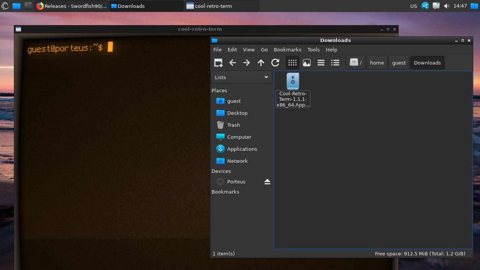Launch terminal from the panel
This screenshot has width=480, height=270.
coord(28,6)
